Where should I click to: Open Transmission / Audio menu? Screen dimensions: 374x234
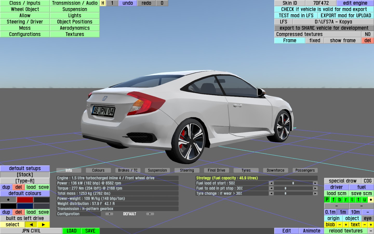(x=75, y=3)
